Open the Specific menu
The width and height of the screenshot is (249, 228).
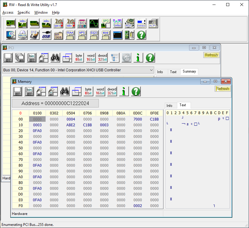(24, 12)
